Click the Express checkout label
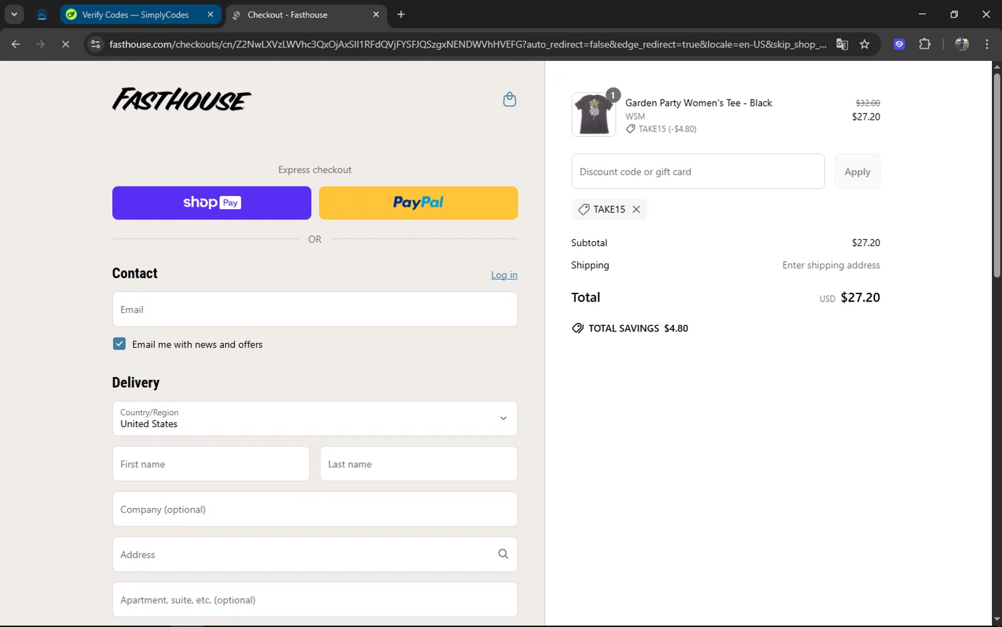 (x=315, y=170)
